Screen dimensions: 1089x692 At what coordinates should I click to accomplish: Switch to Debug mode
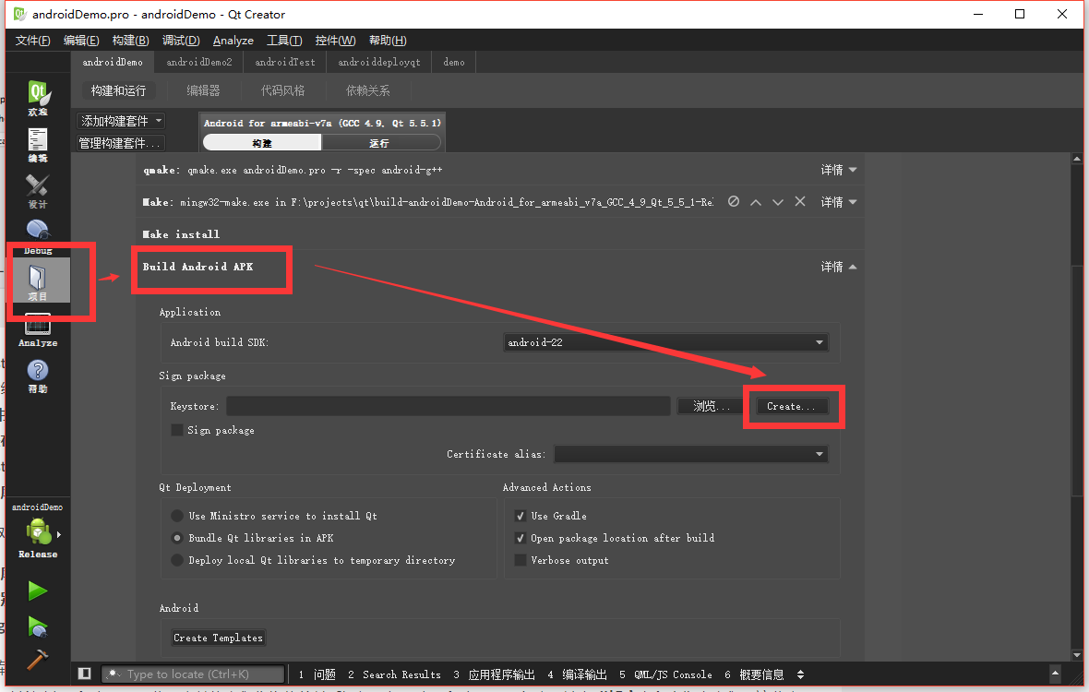tap(38, 237)
